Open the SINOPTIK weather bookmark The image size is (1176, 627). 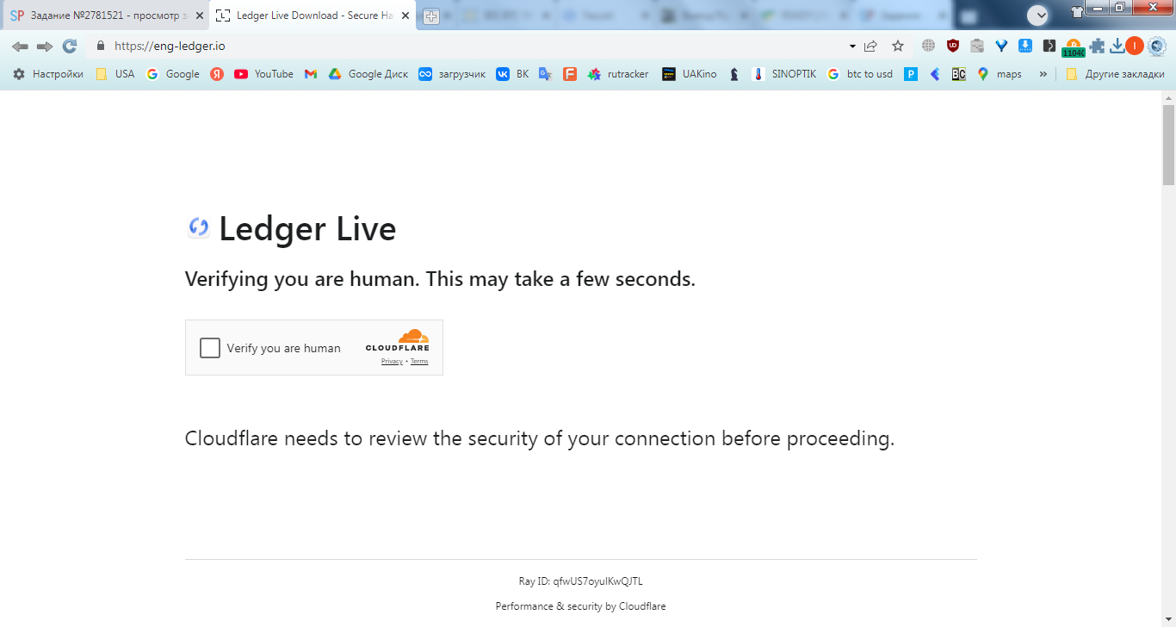pos(783,74)
